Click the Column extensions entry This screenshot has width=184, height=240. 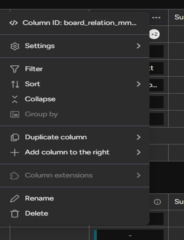click(75, 175)
